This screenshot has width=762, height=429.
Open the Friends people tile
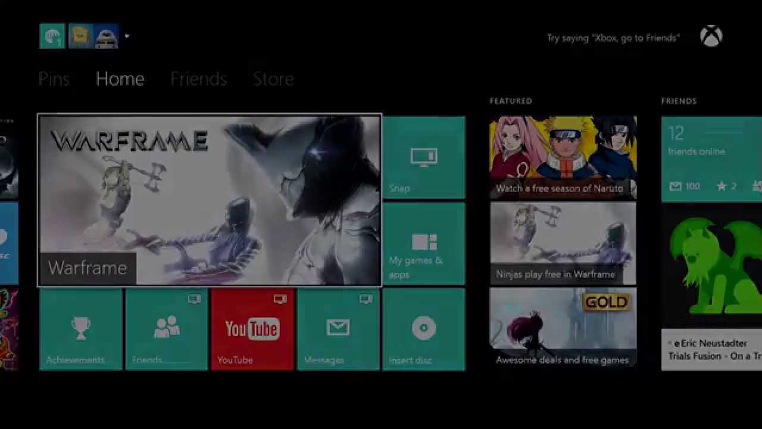click(x=167, y=329)
